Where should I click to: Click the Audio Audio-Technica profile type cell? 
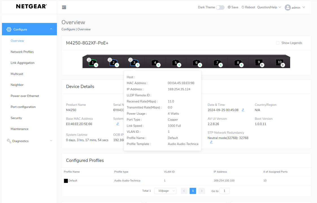coord(127,181)
